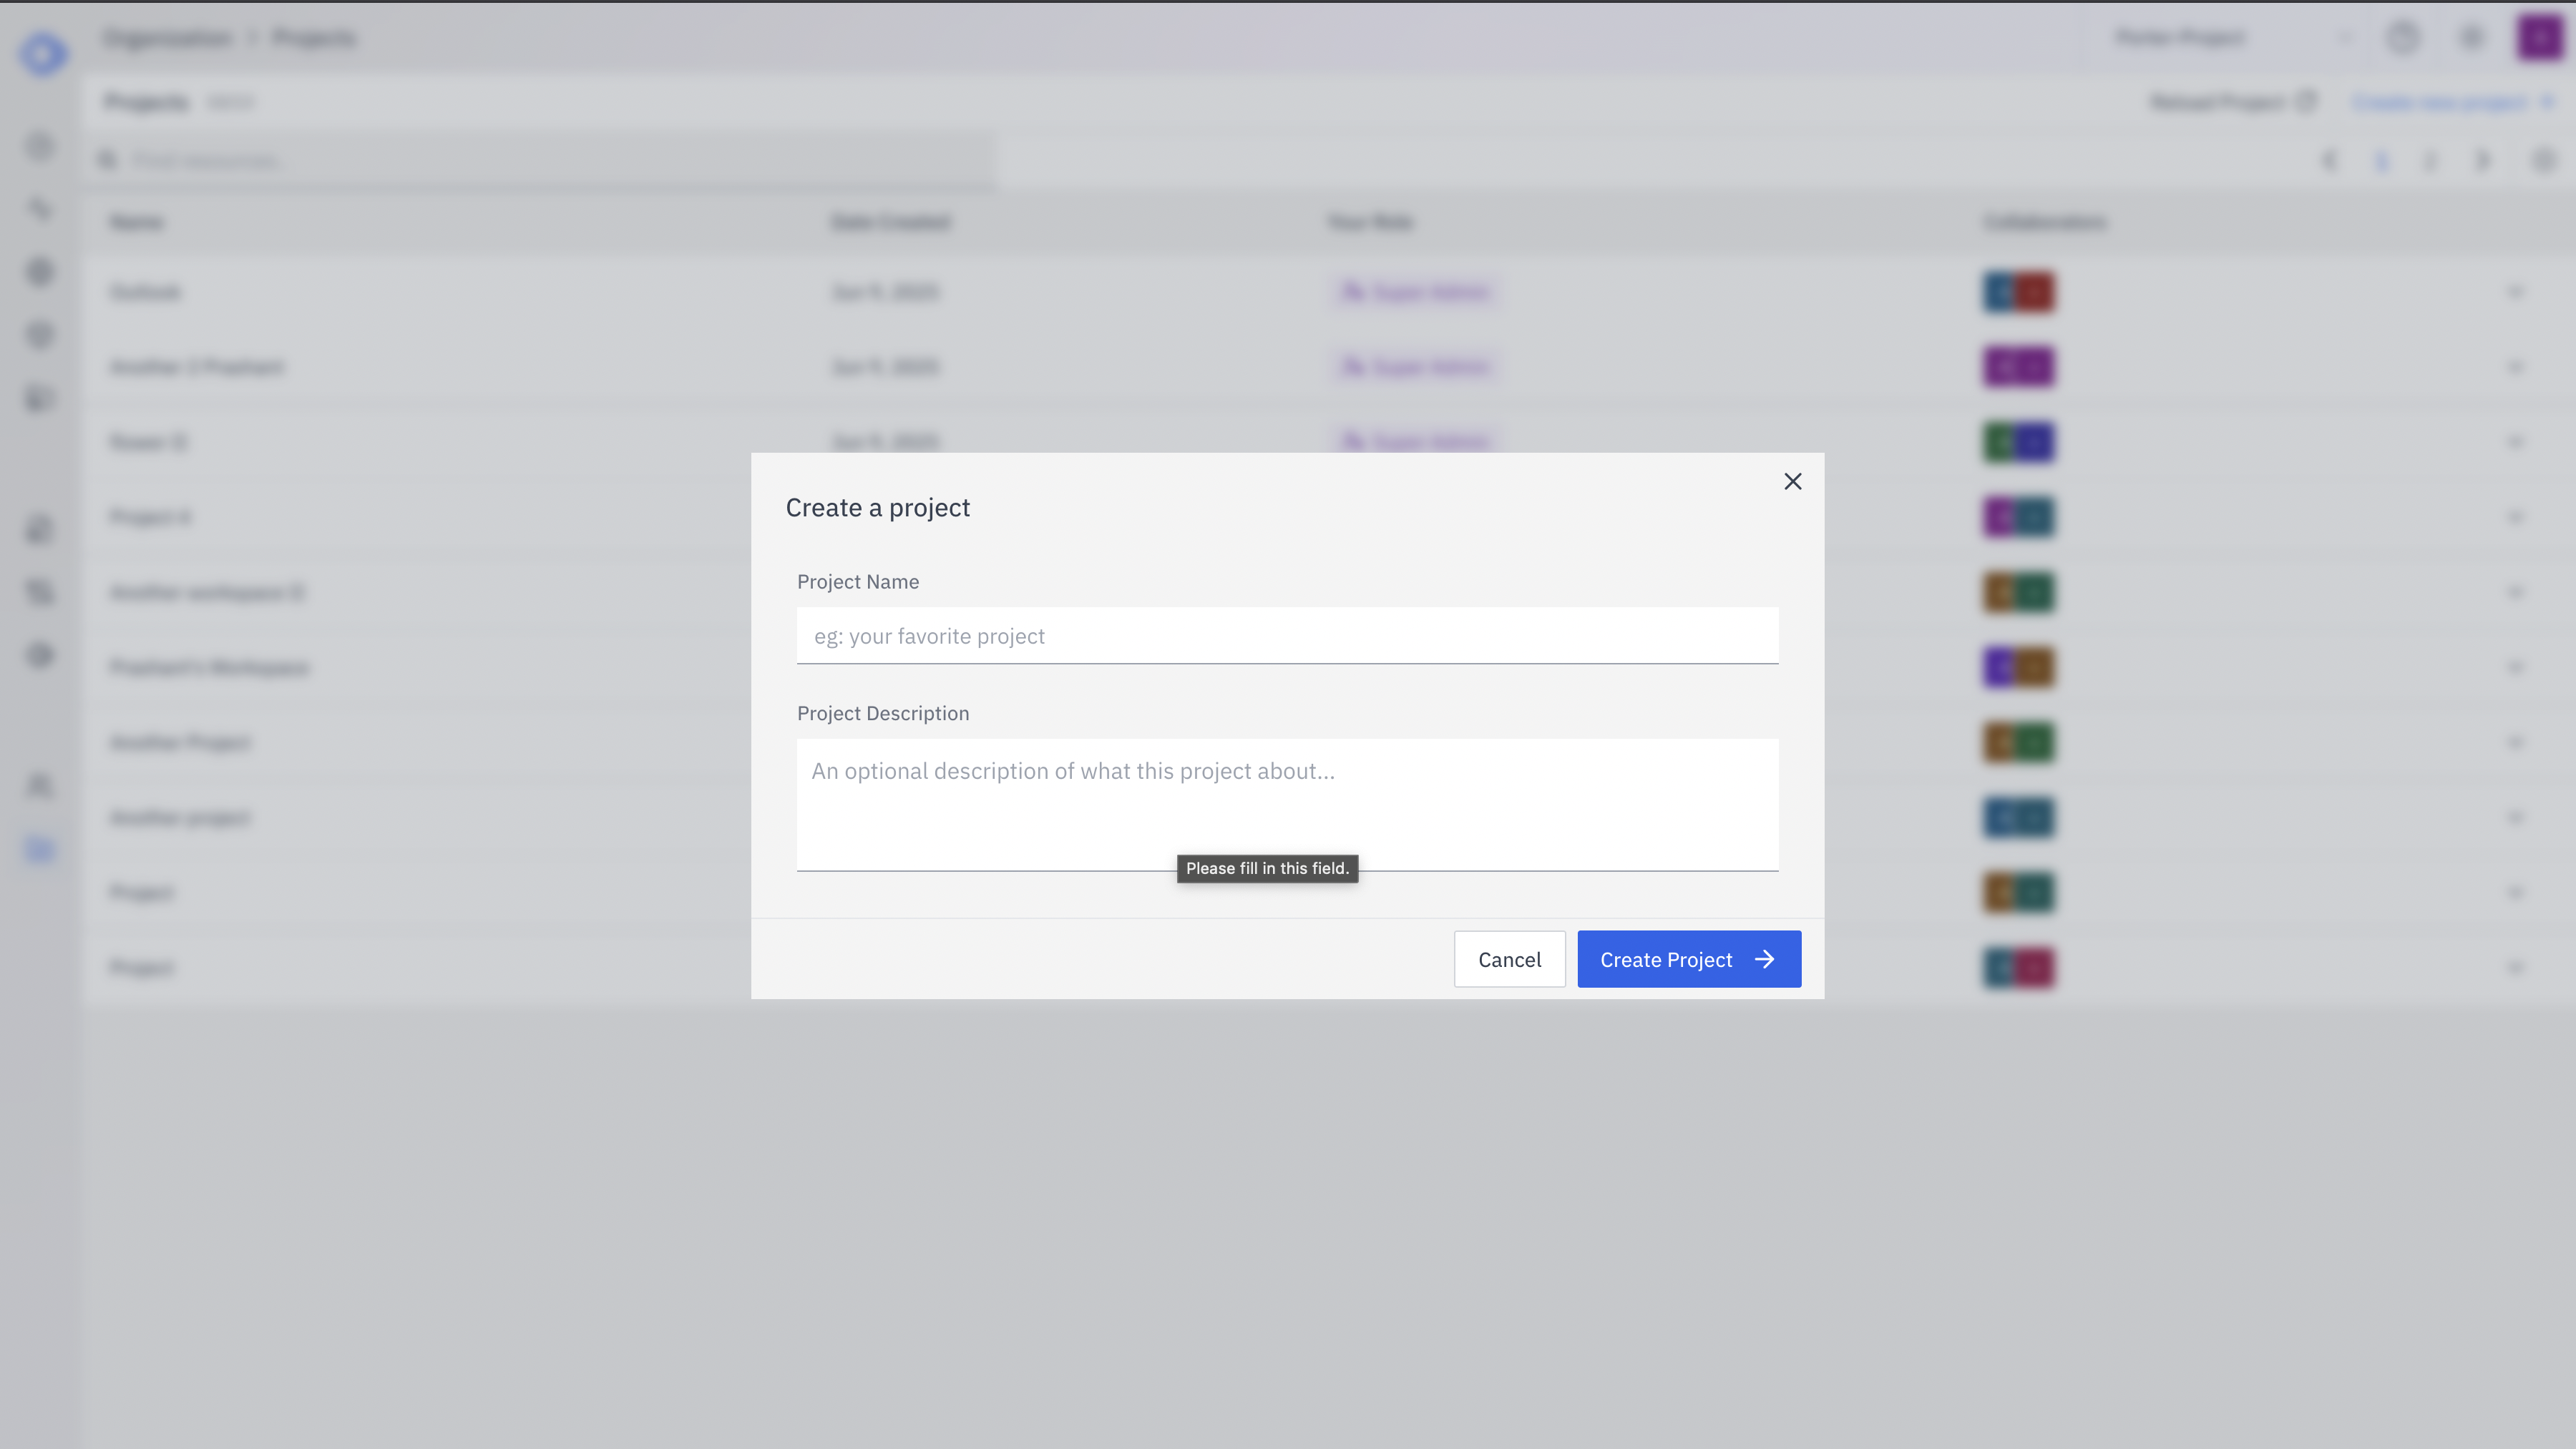Dismiss the dialog with the X close icon
Screen dimensions: 2576x1449
[x=1792, y=481]
